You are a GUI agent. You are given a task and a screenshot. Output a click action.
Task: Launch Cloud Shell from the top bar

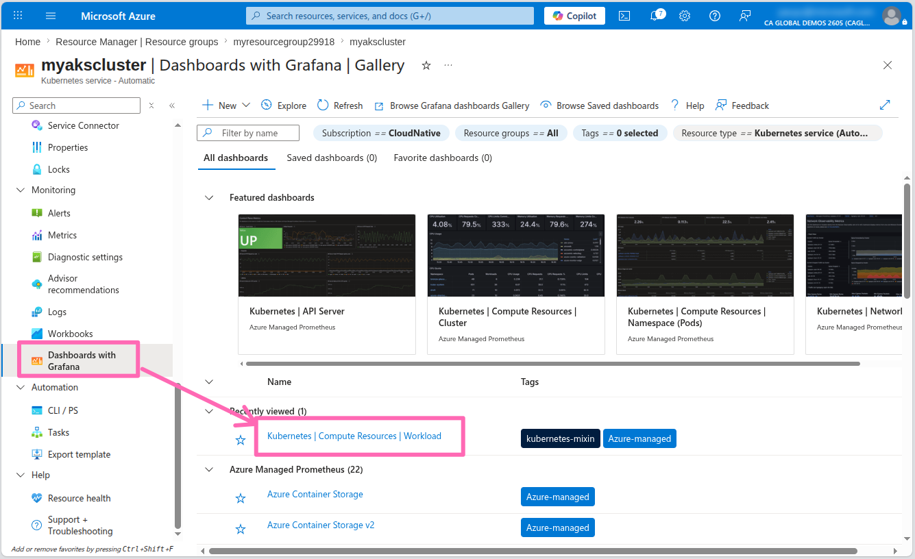pyautogui.click(x=624, y=16)
